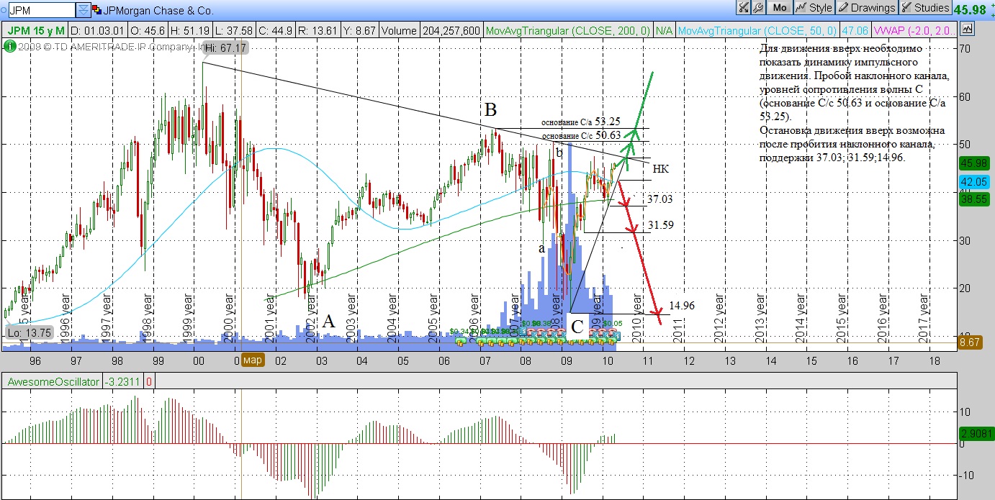
Task: Click the Hi: 67.17 price bubble
Action: [x=226, y=47]
